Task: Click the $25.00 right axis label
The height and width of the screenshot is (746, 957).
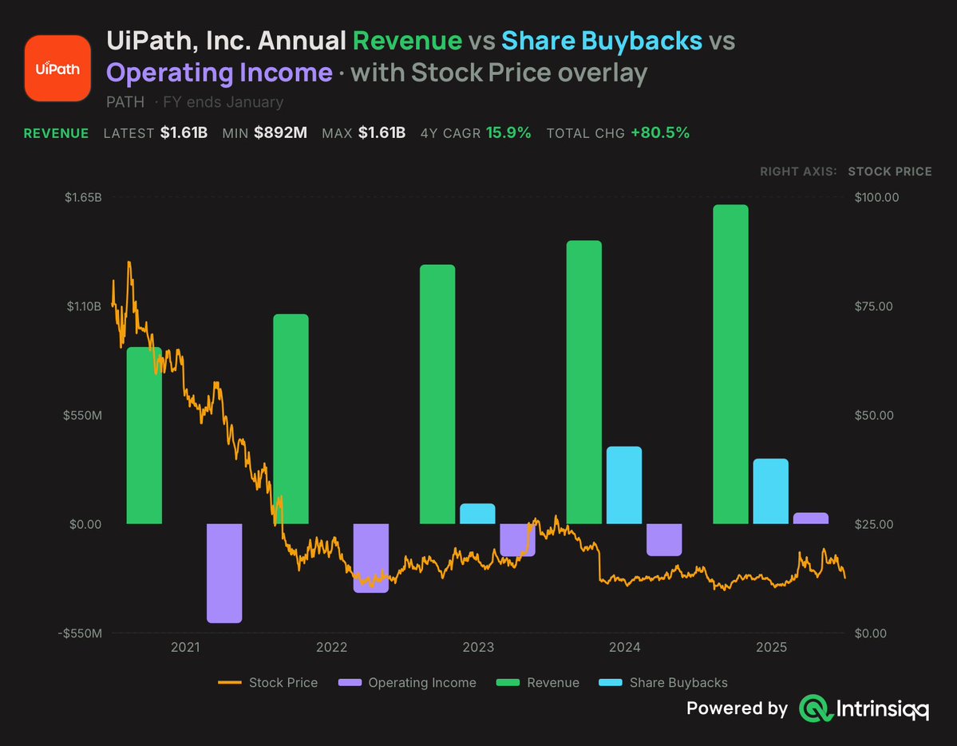Action: point(874,524)
